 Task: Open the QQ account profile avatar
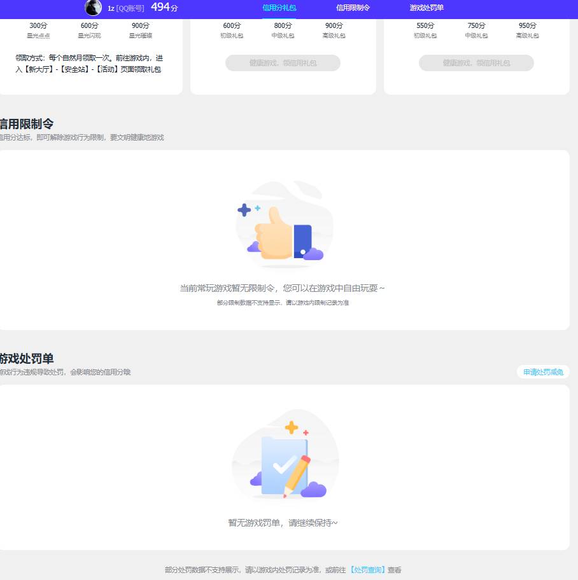click(x=93, y=8)
